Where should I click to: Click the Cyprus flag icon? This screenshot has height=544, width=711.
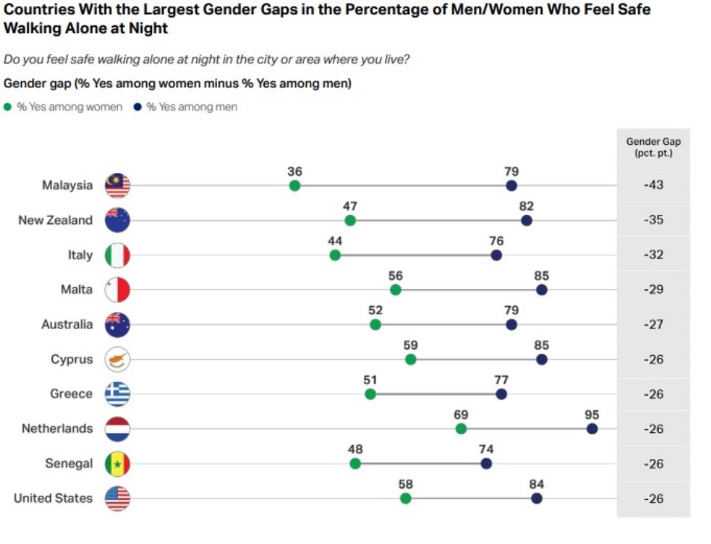click(x=118, y=360)
